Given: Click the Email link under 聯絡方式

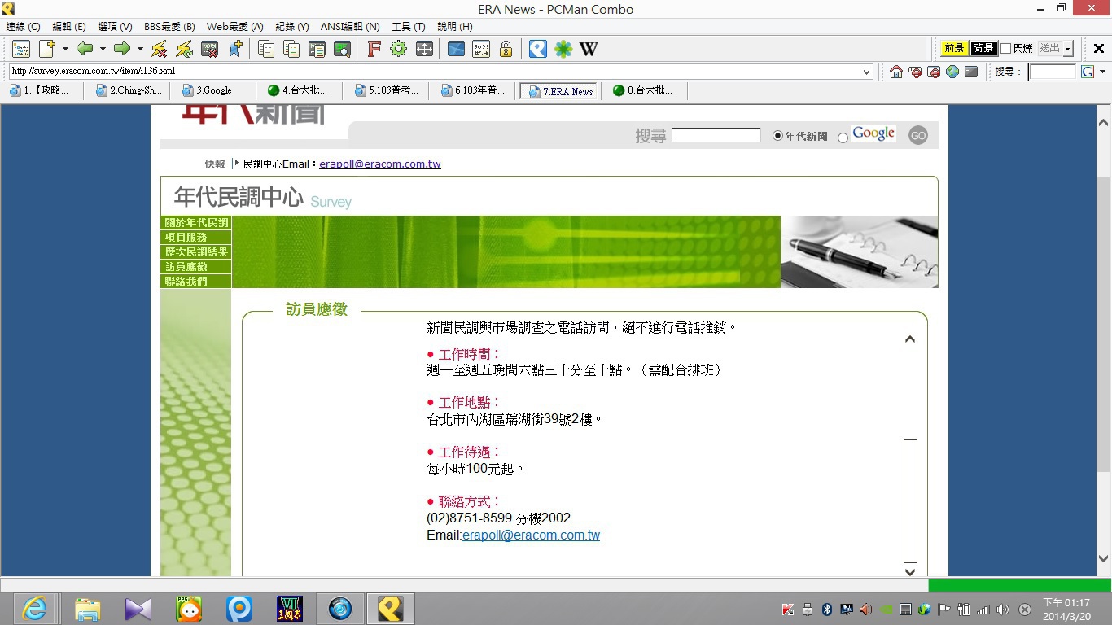Looking at the screenshot, I should click(531, 535).
